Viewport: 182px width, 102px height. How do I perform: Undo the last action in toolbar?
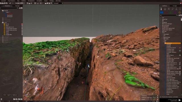tap(10, 3)
